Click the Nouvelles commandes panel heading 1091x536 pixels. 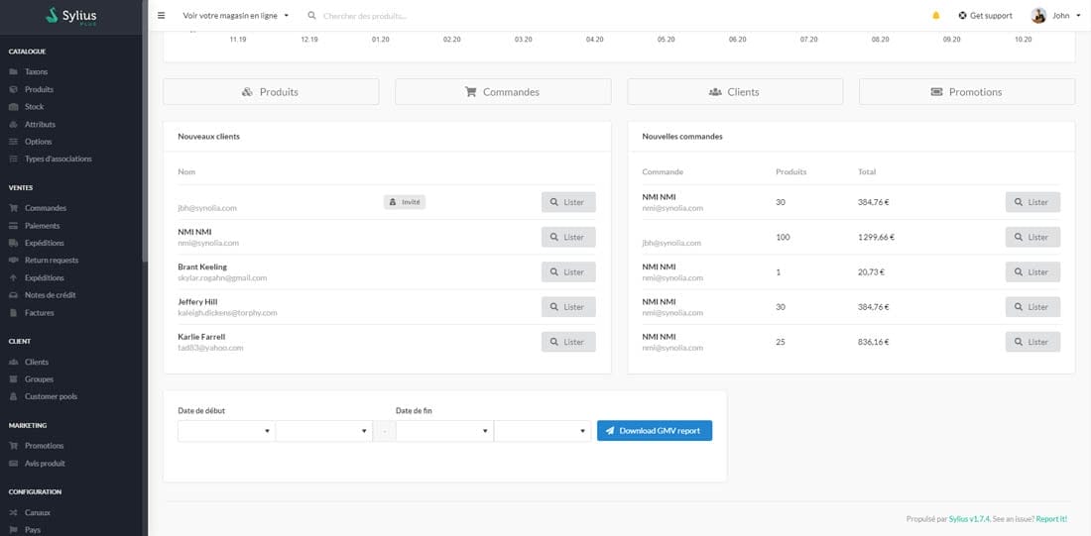pyautogui.click(x=682, y=137)
